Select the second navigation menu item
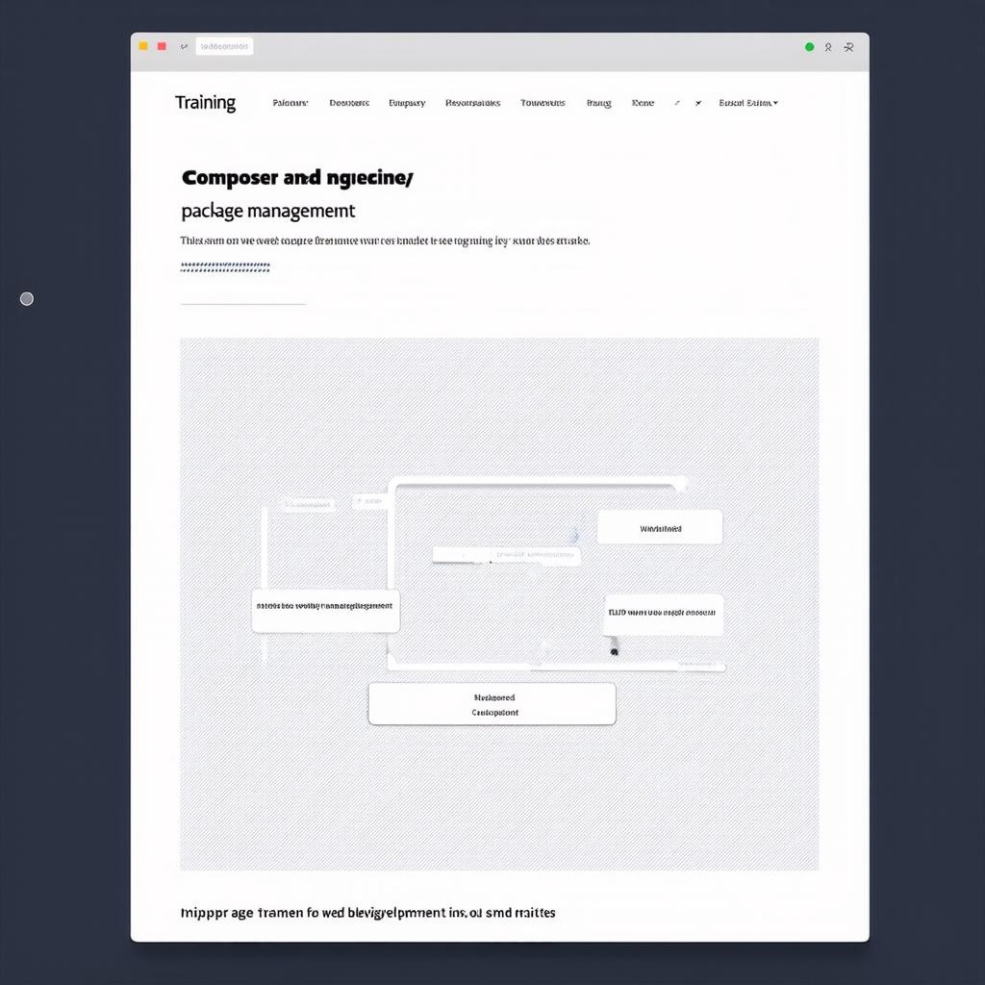This screenshot has height=985, width=985. [349, 103]
